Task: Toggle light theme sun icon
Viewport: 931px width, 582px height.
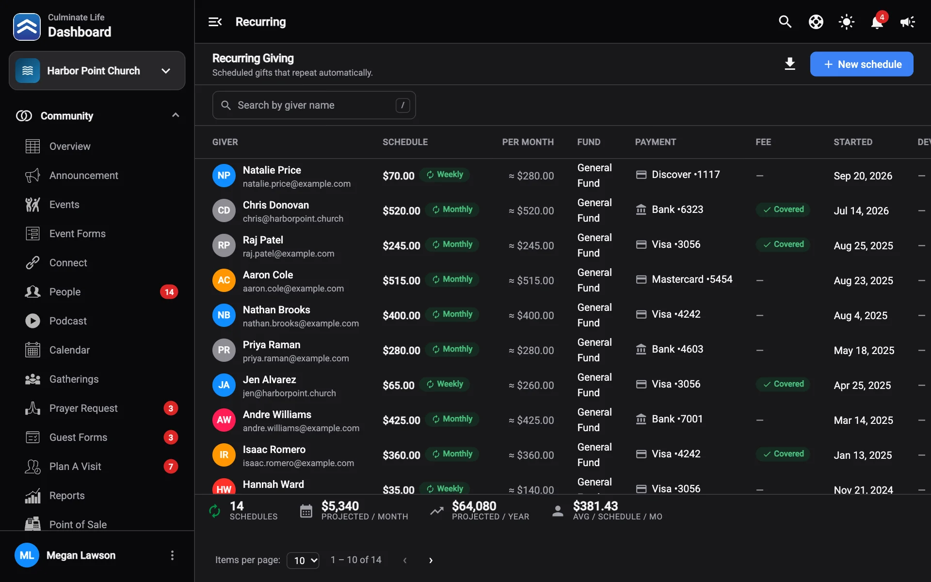Action: 846,22
